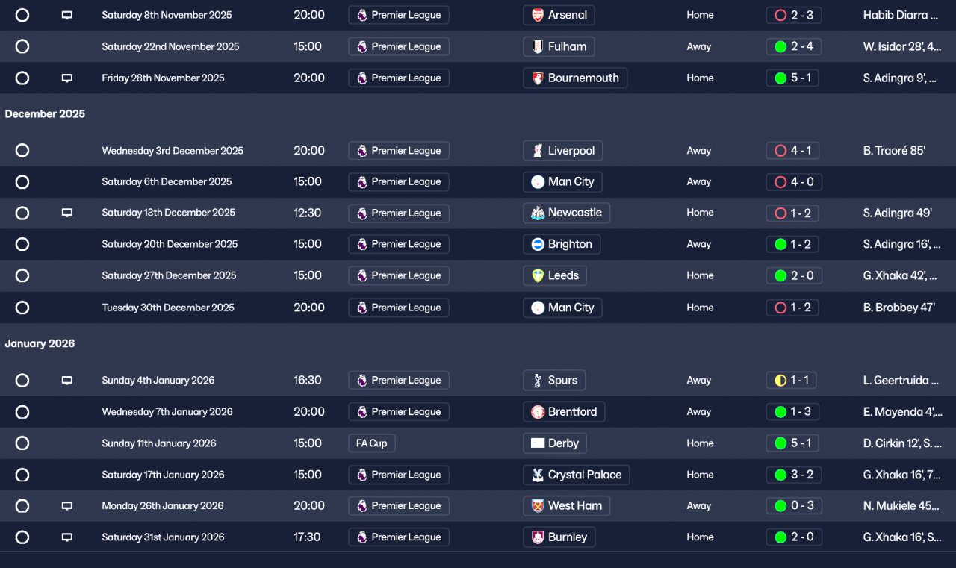The image size is (956, 568).
Task: Click the Bournemouth club badge icon
Action: 537,78
